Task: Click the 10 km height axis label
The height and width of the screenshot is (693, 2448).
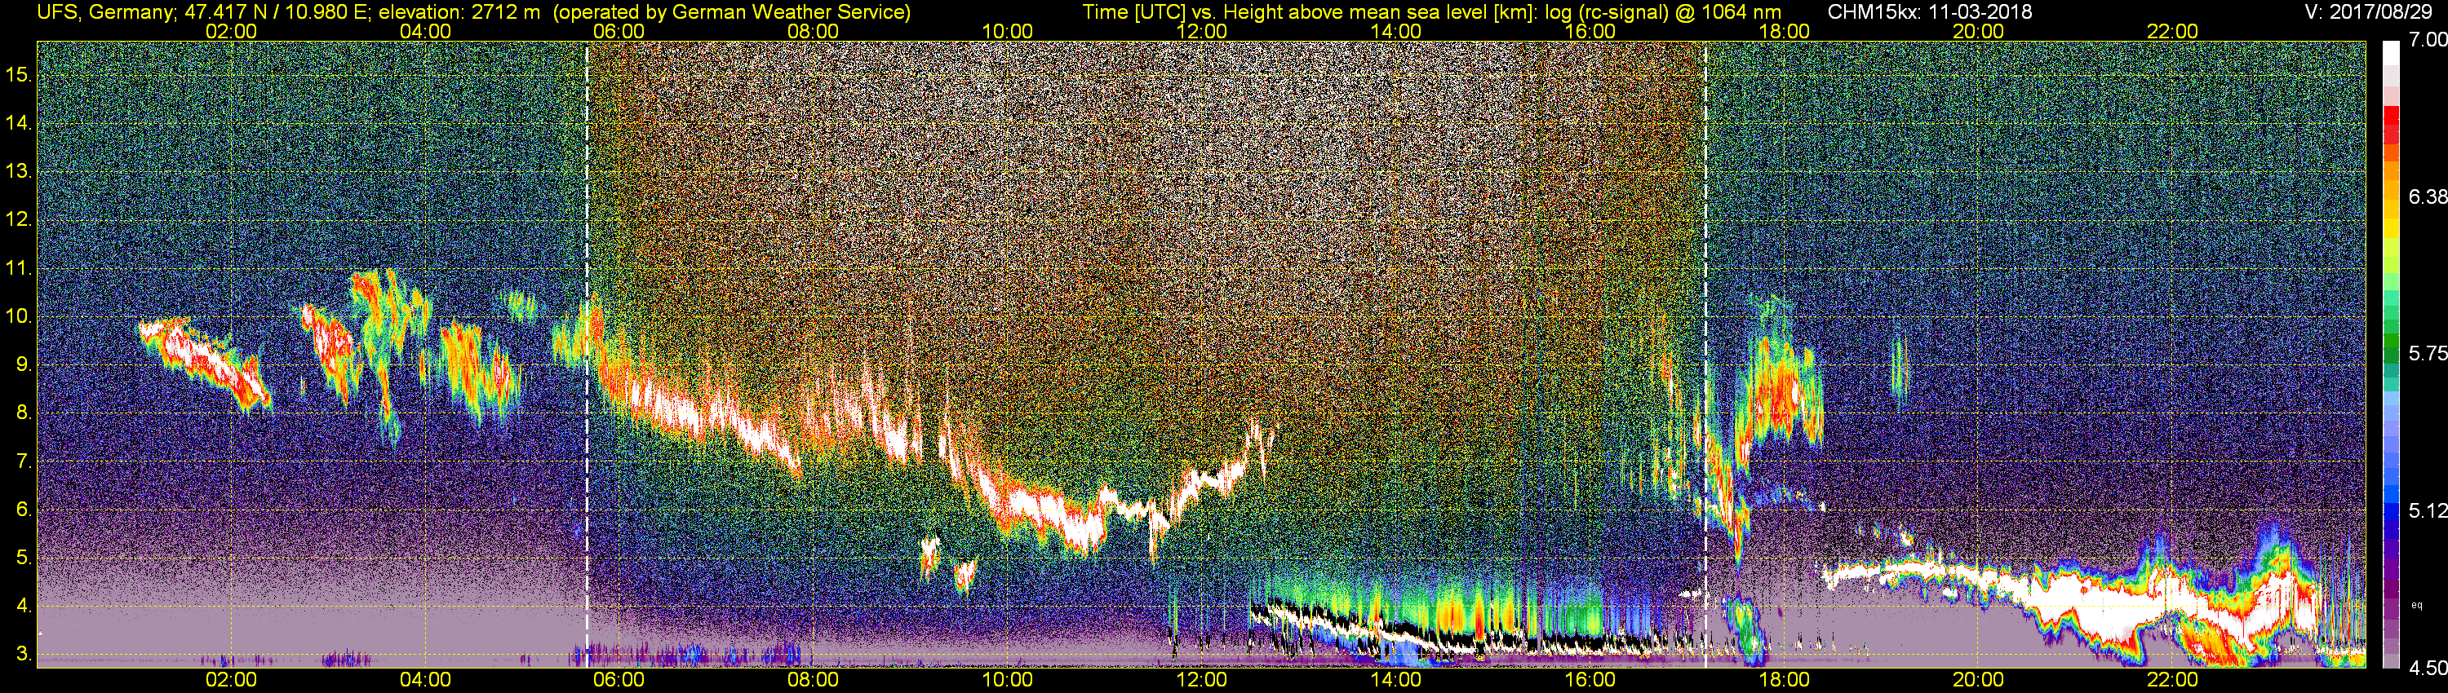Action: [18, 316]
